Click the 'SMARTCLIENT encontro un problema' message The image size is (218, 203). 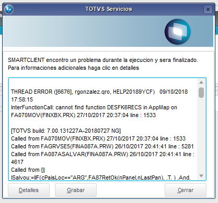(103, 60)
